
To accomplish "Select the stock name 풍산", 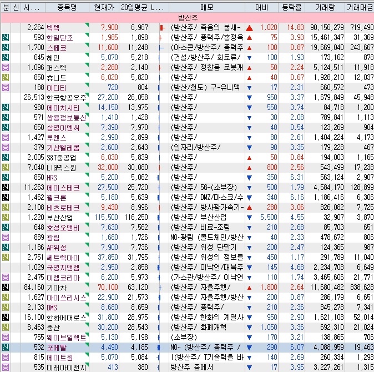I will (53, 328).
